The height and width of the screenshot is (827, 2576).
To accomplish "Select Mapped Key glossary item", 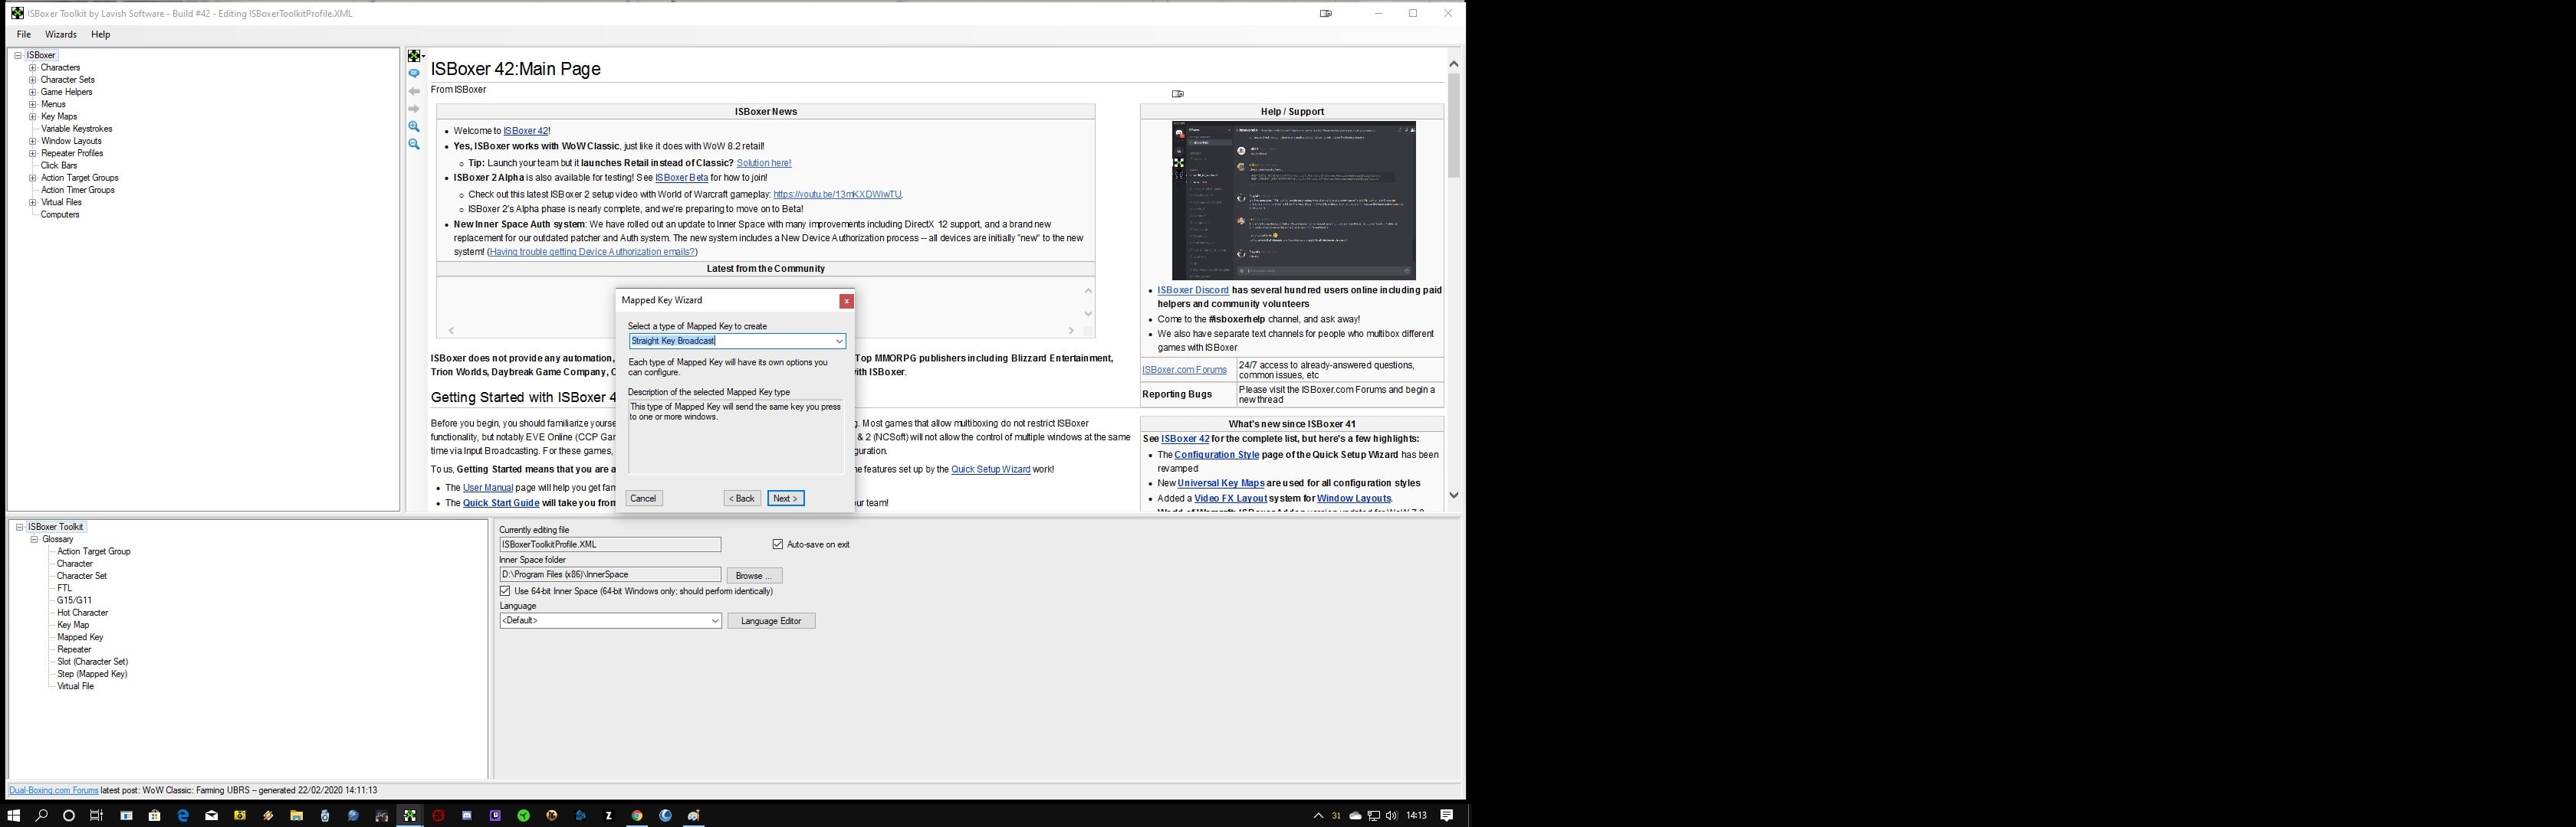I will point(80,637).
